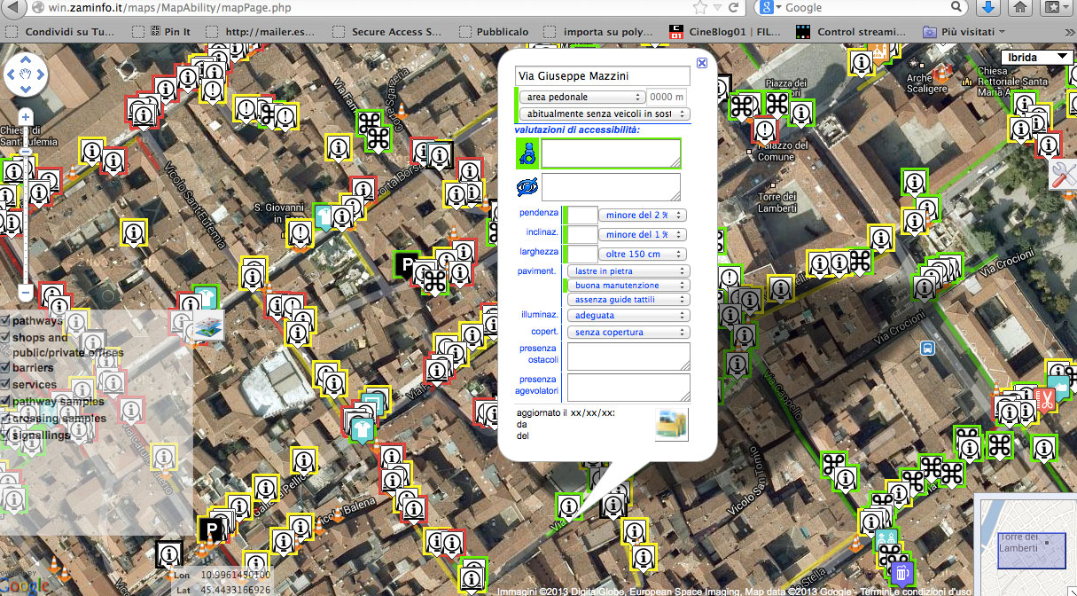Click the browser home icon
The width and height of the screenshot is (1077, 596).
coord(1020,8)
